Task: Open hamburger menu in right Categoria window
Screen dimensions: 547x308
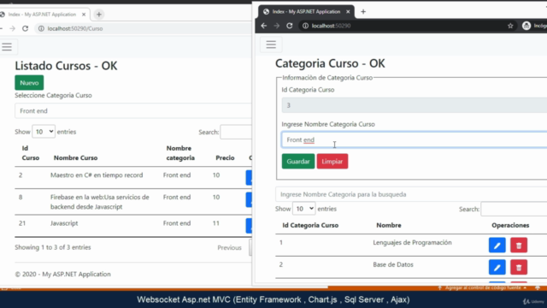Action: (271, 44)
